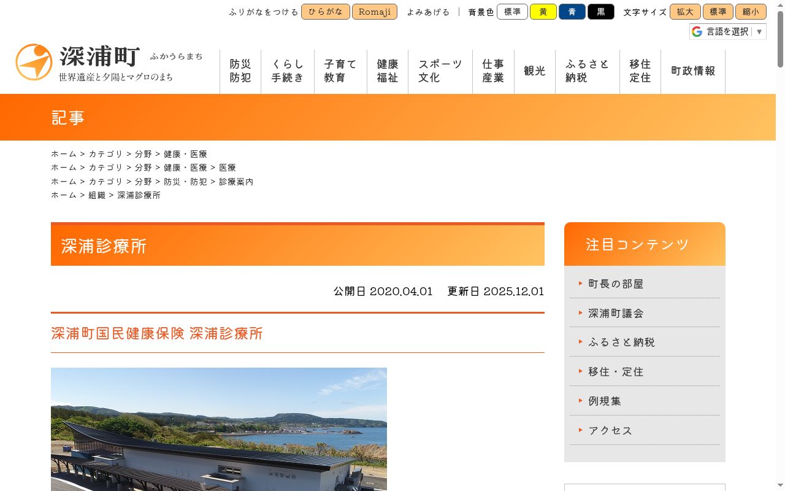The width and height of the screenshot is (785, 491).
Task: Shrink text with 縮小 button
Action: click(751, 12)
